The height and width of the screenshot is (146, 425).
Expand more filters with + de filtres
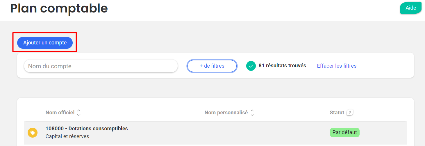click(x=212, y=66)
